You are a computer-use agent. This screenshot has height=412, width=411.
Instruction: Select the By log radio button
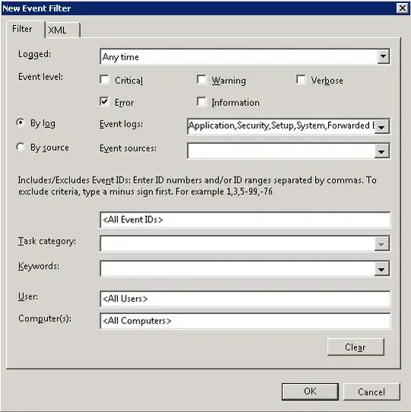pyautogui.click(x=21, y=123)
